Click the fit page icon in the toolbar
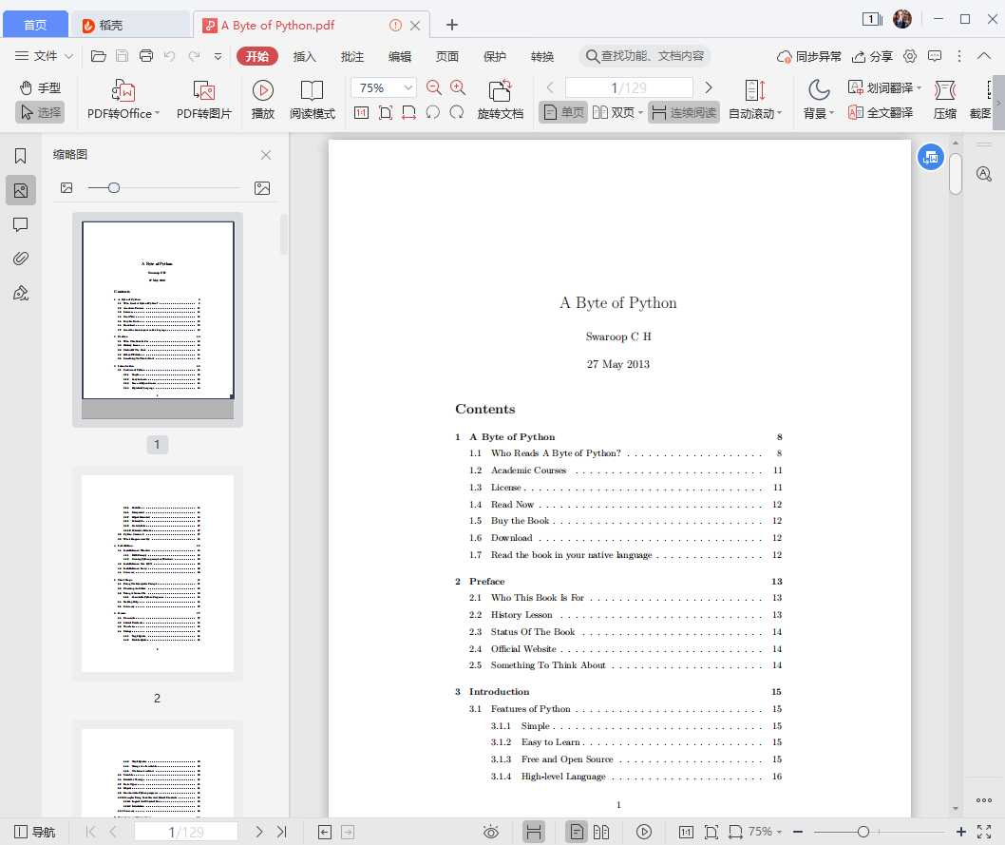This screenshot has height=845, width=1005. (x=386, y=113)
